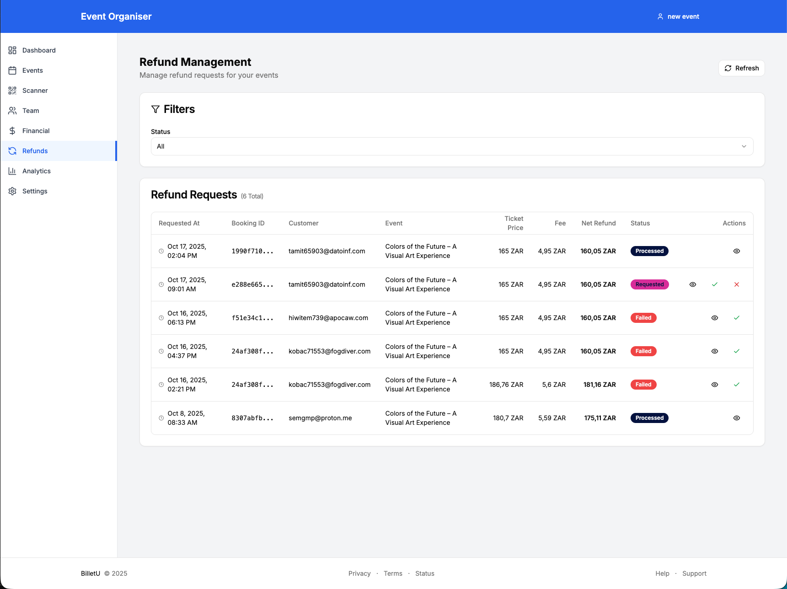Open the Status footer link
The height and width of the screenshot is (589, 787).
tap(425, 573)
